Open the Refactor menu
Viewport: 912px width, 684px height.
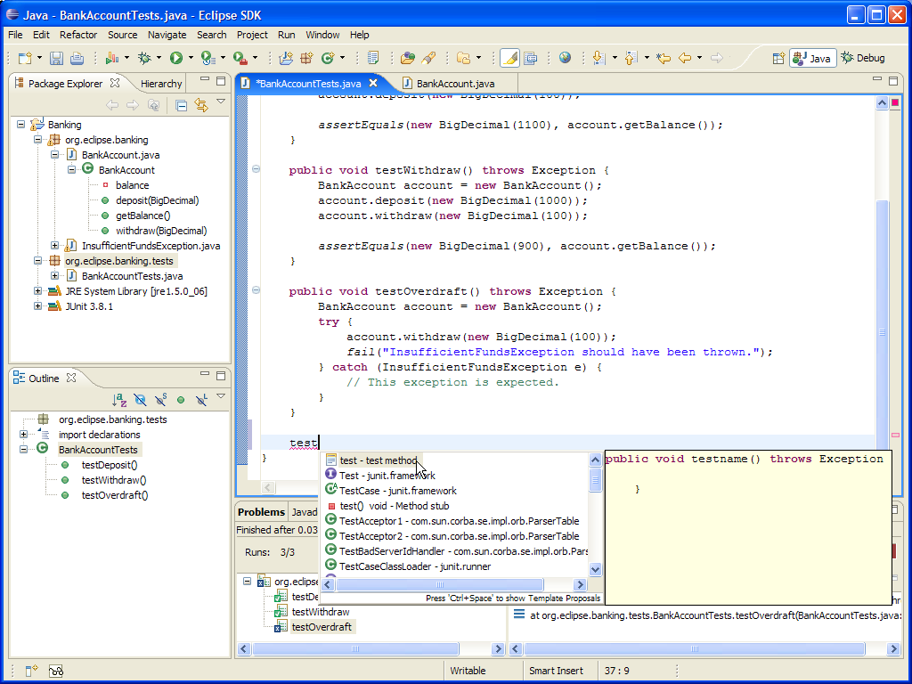(x=78, y=35)
